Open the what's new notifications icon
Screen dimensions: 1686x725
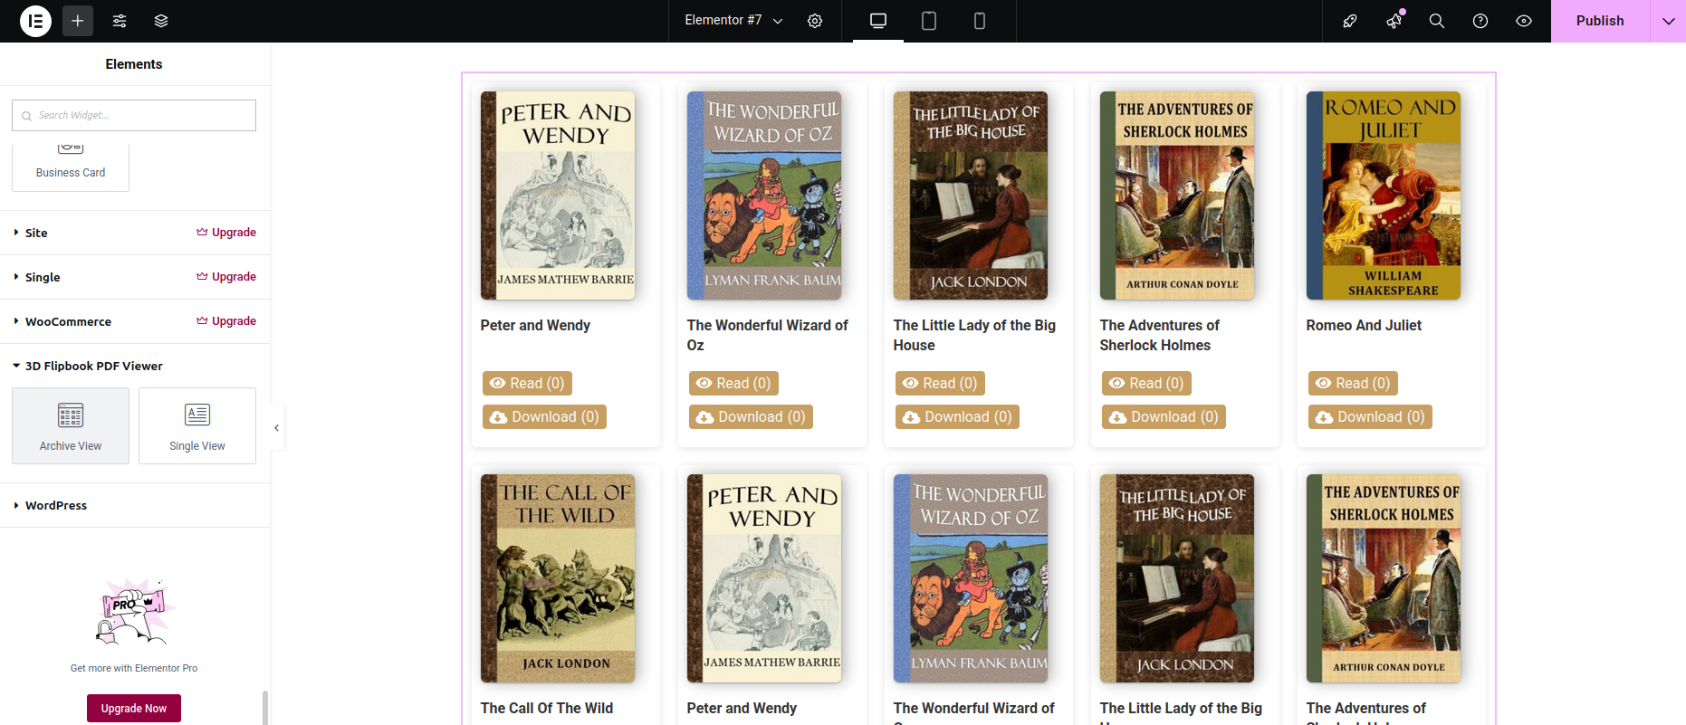(x=1394, y=21)
